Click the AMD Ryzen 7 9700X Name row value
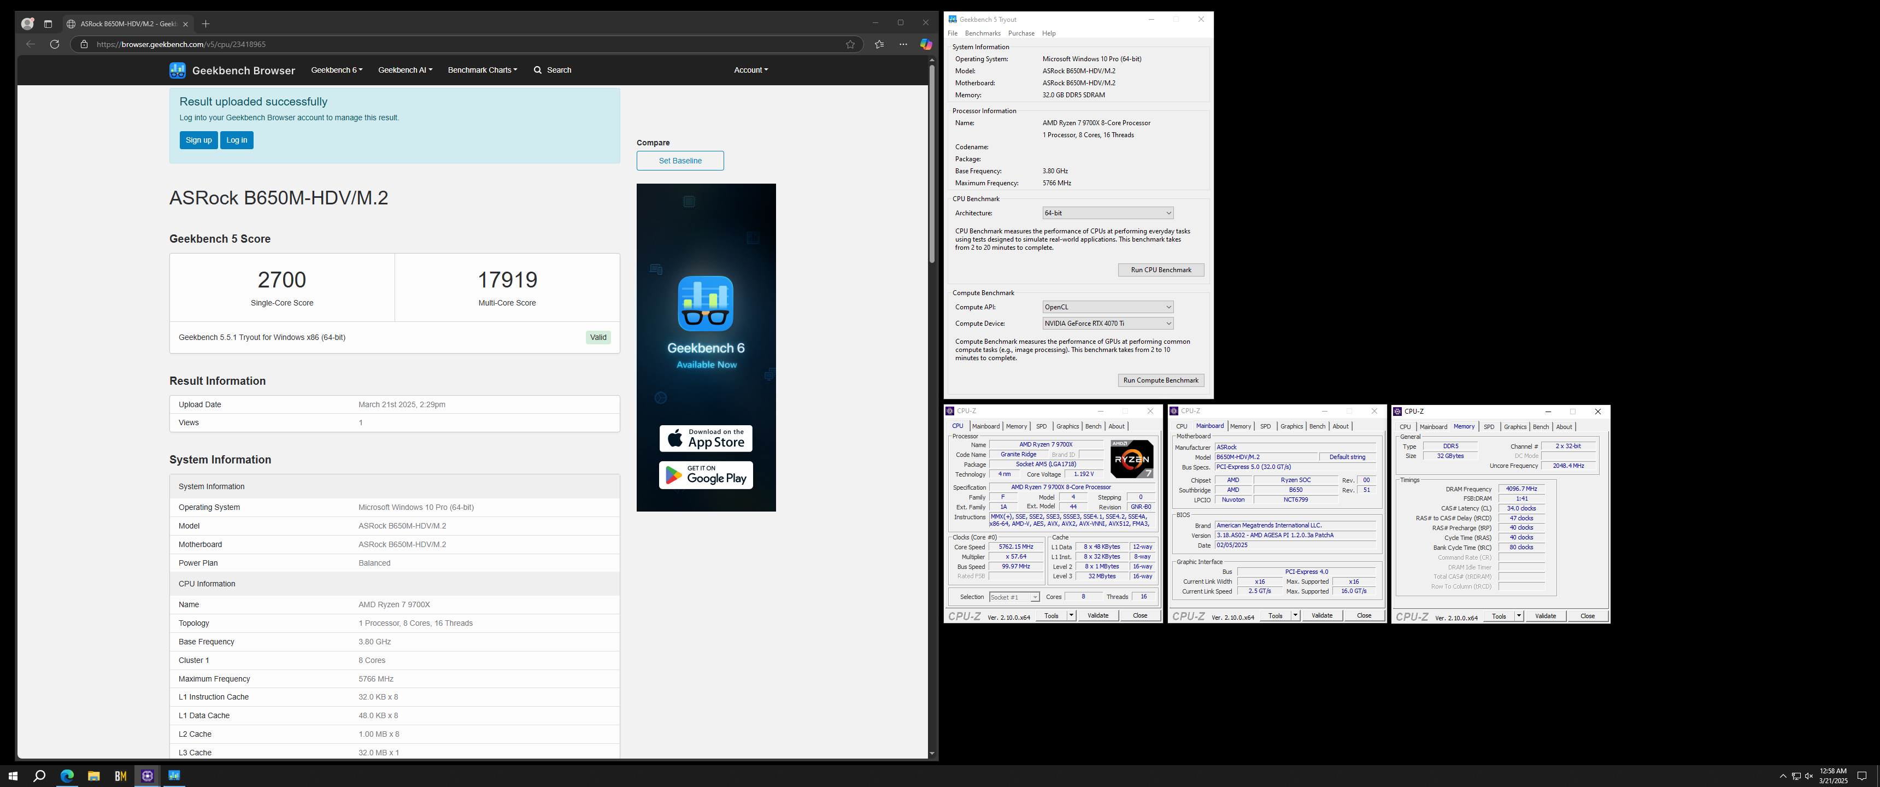Screen dimensions: 1880x787 point(394,604)
